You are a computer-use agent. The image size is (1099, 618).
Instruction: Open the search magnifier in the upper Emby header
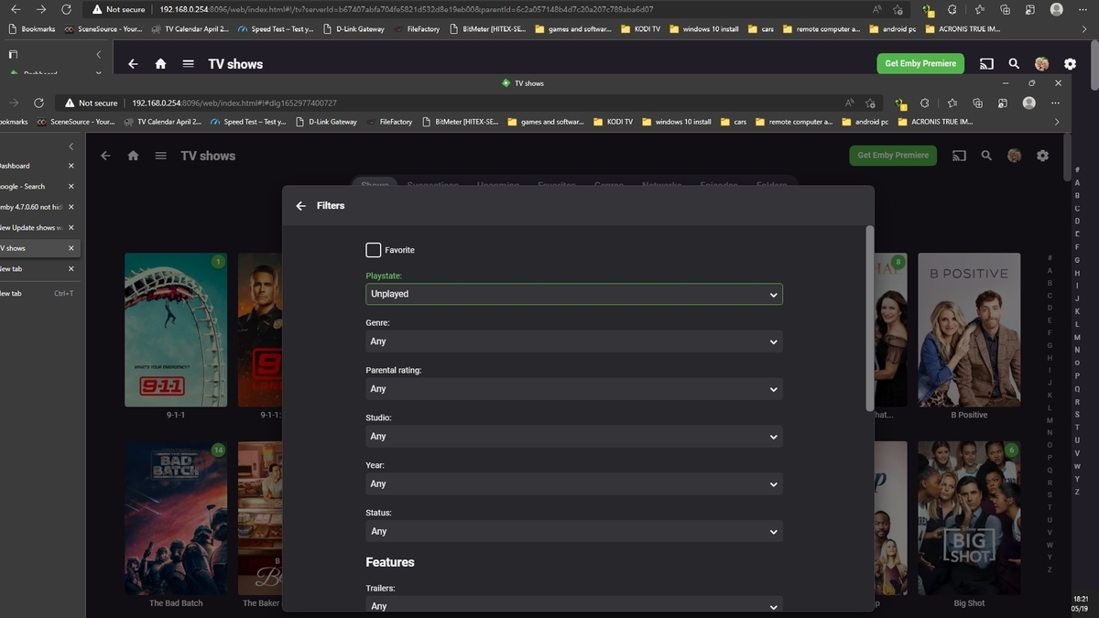coord(1014,64)
